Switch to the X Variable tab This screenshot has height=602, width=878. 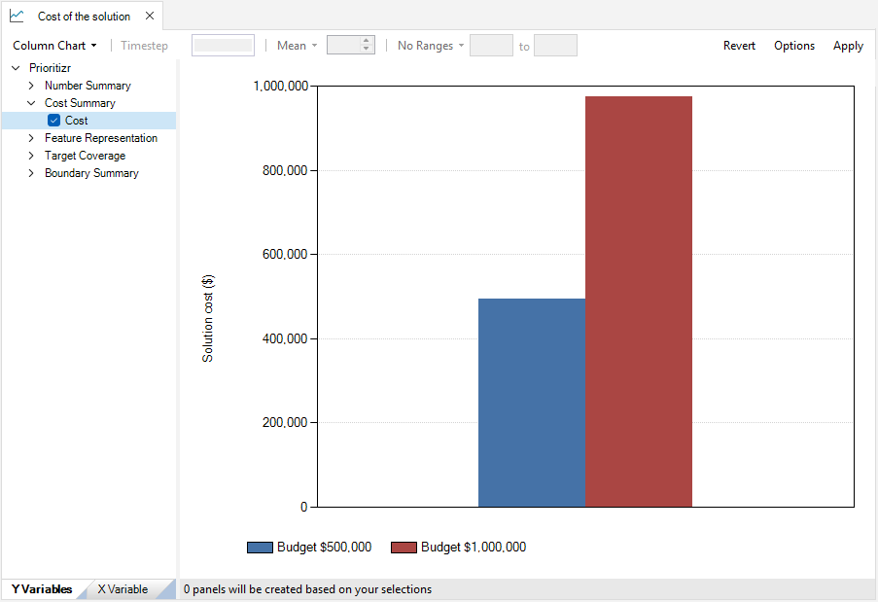click(123, 589)
